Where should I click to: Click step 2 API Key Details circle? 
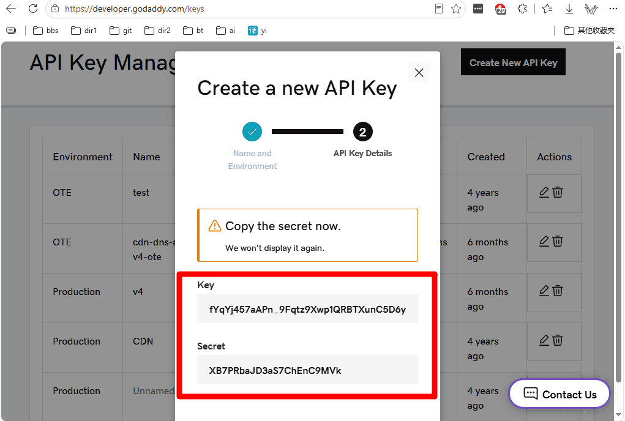point(363,132)
